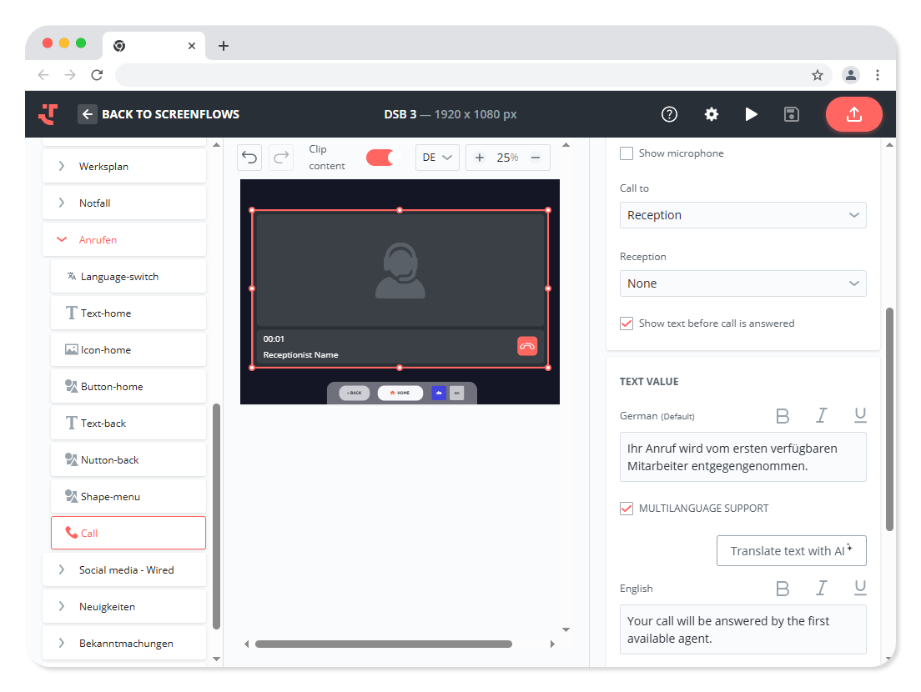Apply bold to German text
The height and width of the screenshot is (692, 921).
(783, 415)
